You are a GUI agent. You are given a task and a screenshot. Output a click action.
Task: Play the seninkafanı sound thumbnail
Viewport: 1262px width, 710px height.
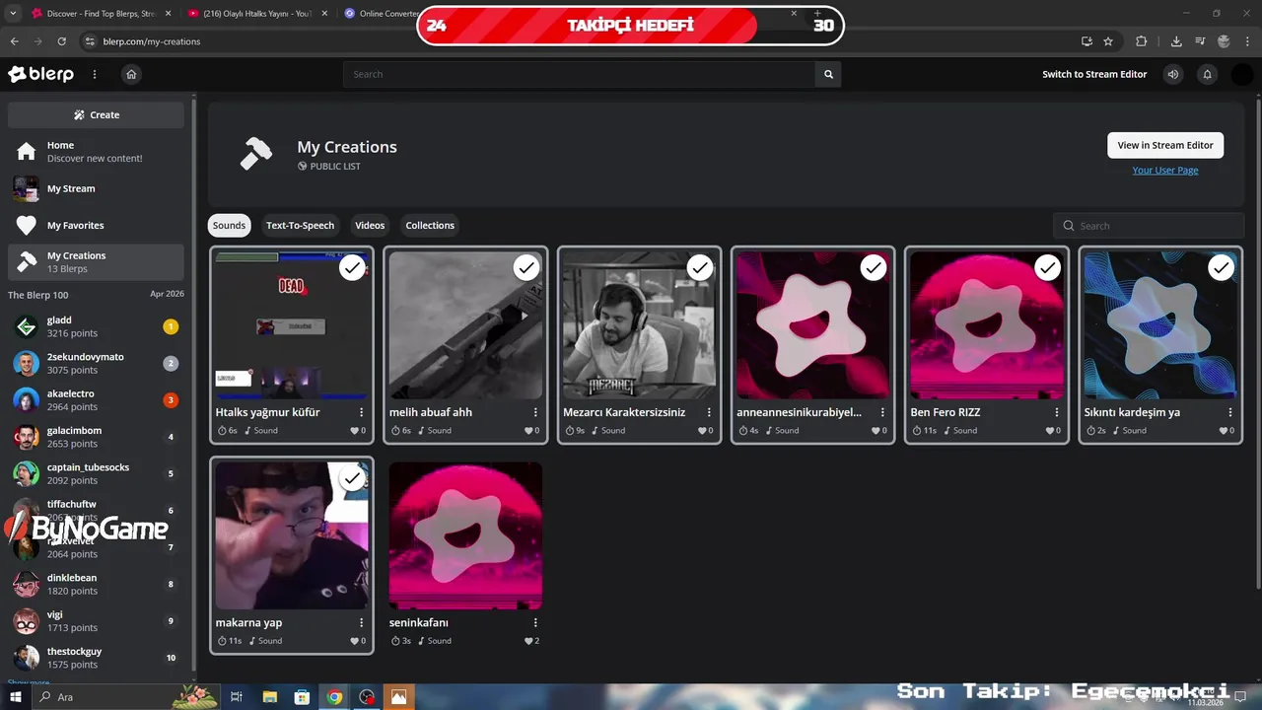click(x=465, y=535)
